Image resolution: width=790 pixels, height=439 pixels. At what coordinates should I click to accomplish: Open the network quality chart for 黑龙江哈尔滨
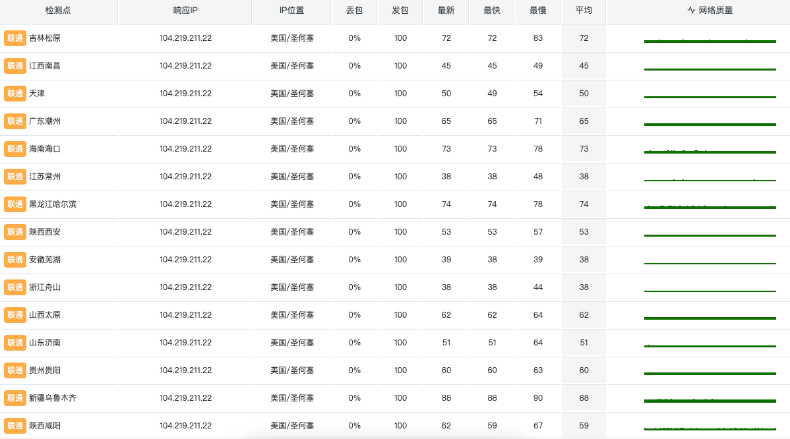[x=710, y=207]
